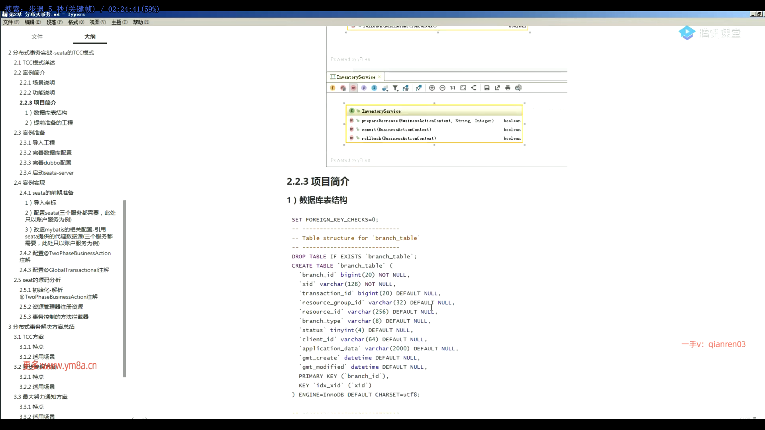Open the 主题 menu
Screen dimensions: 765x430
(x=119, y=22)
